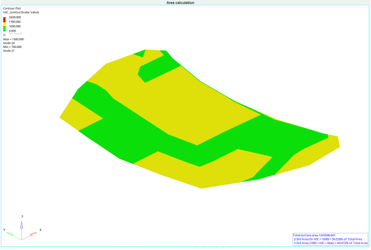Select the Node 20 label in legend

tap(9, 43)
